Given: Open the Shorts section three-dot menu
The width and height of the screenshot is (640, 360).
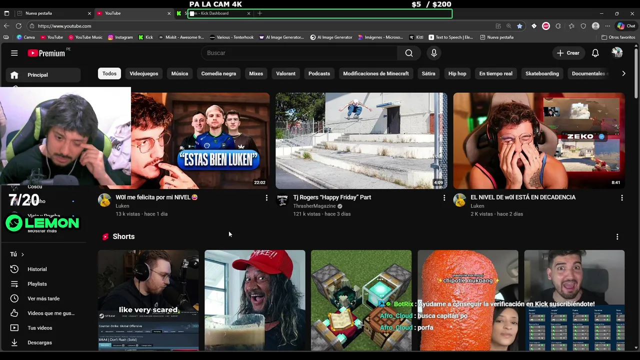Looking at the screenshot, I should pyautogui.click(x=617, y=236).
